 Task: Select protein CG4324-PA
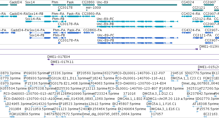pyautogui.click(x=191, y=30)
